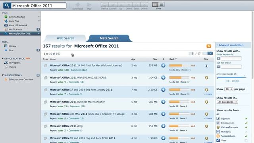This screenshot has width=254, height=143.
Task: Download Microsoft.Office.2011.With.SP1 torrent
Action: pyautogui.click(x=163, y=78)
